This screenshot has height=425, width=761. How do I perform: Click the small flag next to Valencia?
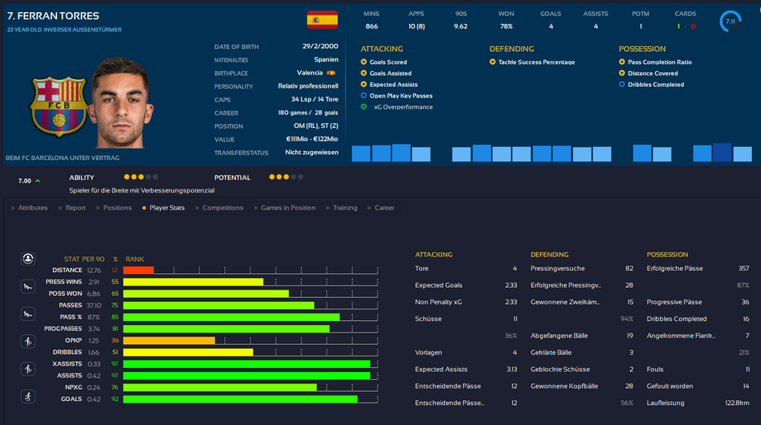(331, 73)
